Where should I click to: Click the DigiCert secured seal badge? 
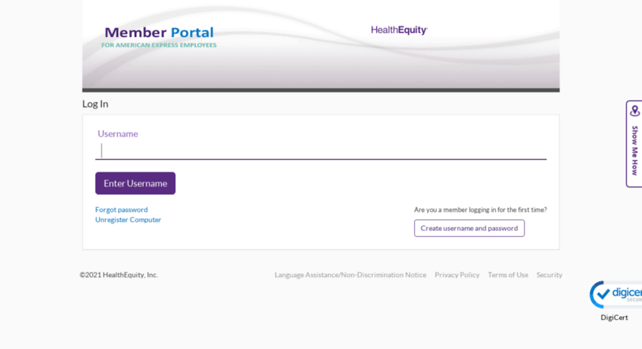click(x=616, y=295)
